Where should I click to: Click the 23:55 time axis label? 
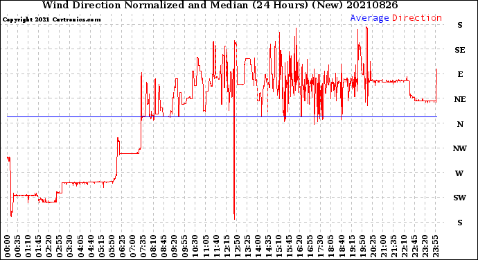[x=435, y=246]
